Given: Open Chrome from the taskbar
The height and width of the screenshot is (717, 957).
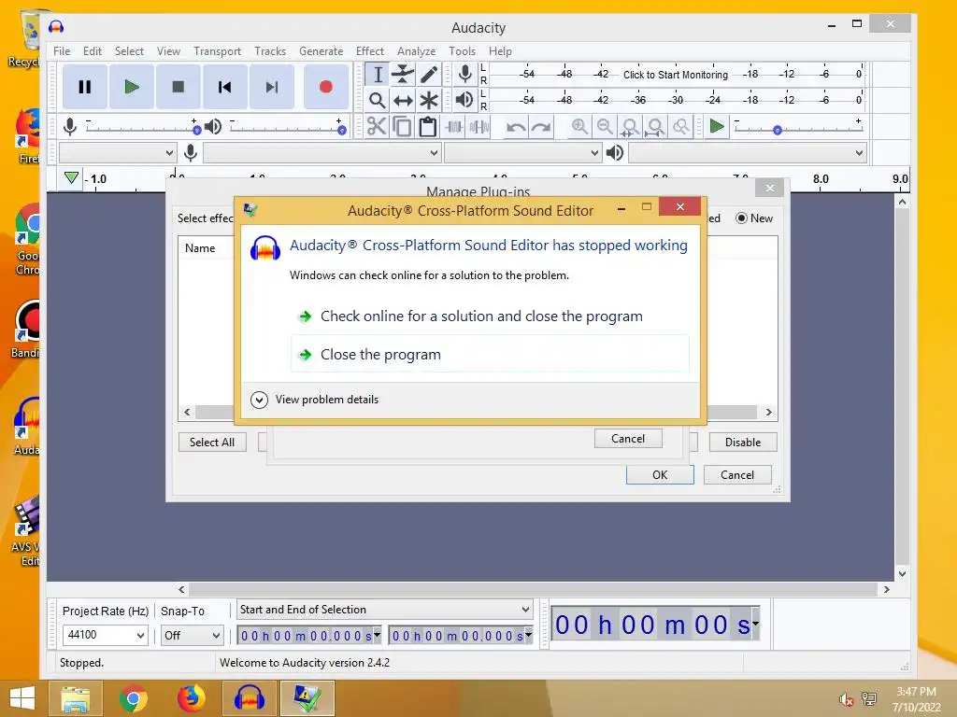Looking at the screenshot, I should click(134, 698).
